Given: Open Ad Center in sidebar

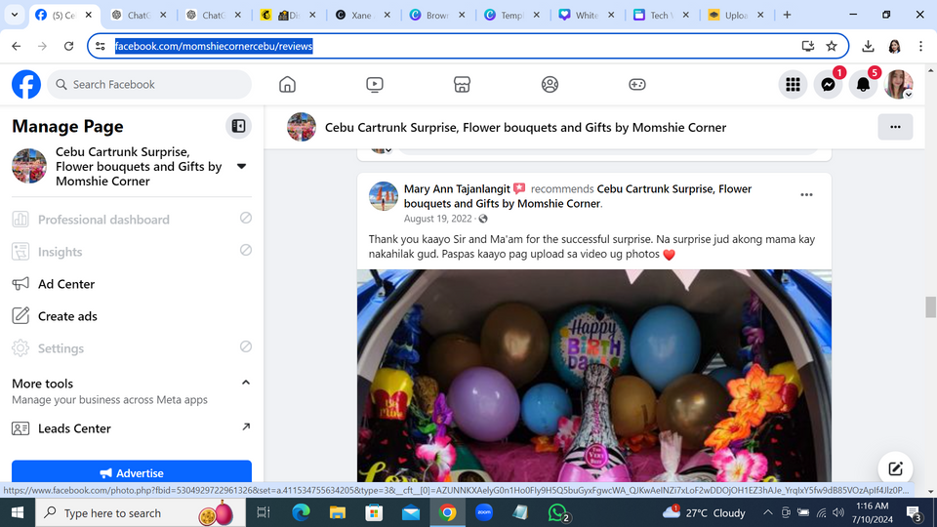Looking at the screenshot, I should 66,284.
